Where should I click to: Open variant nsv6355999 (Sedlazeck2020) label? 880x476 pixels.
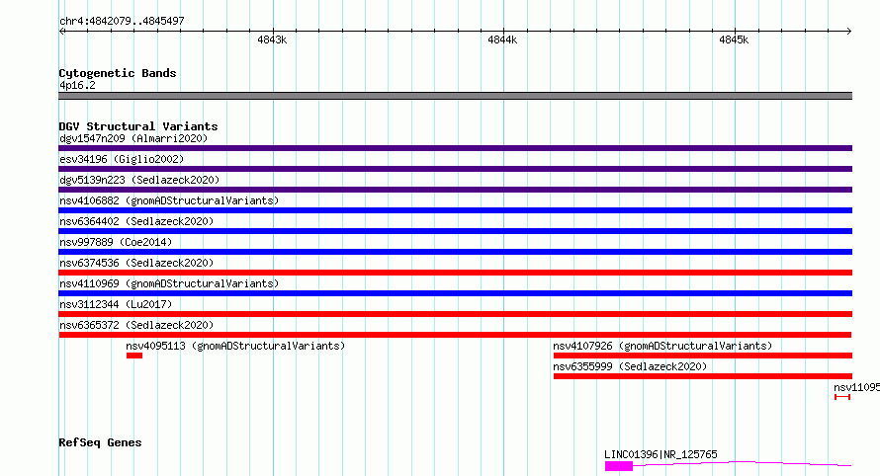(630, 366)
